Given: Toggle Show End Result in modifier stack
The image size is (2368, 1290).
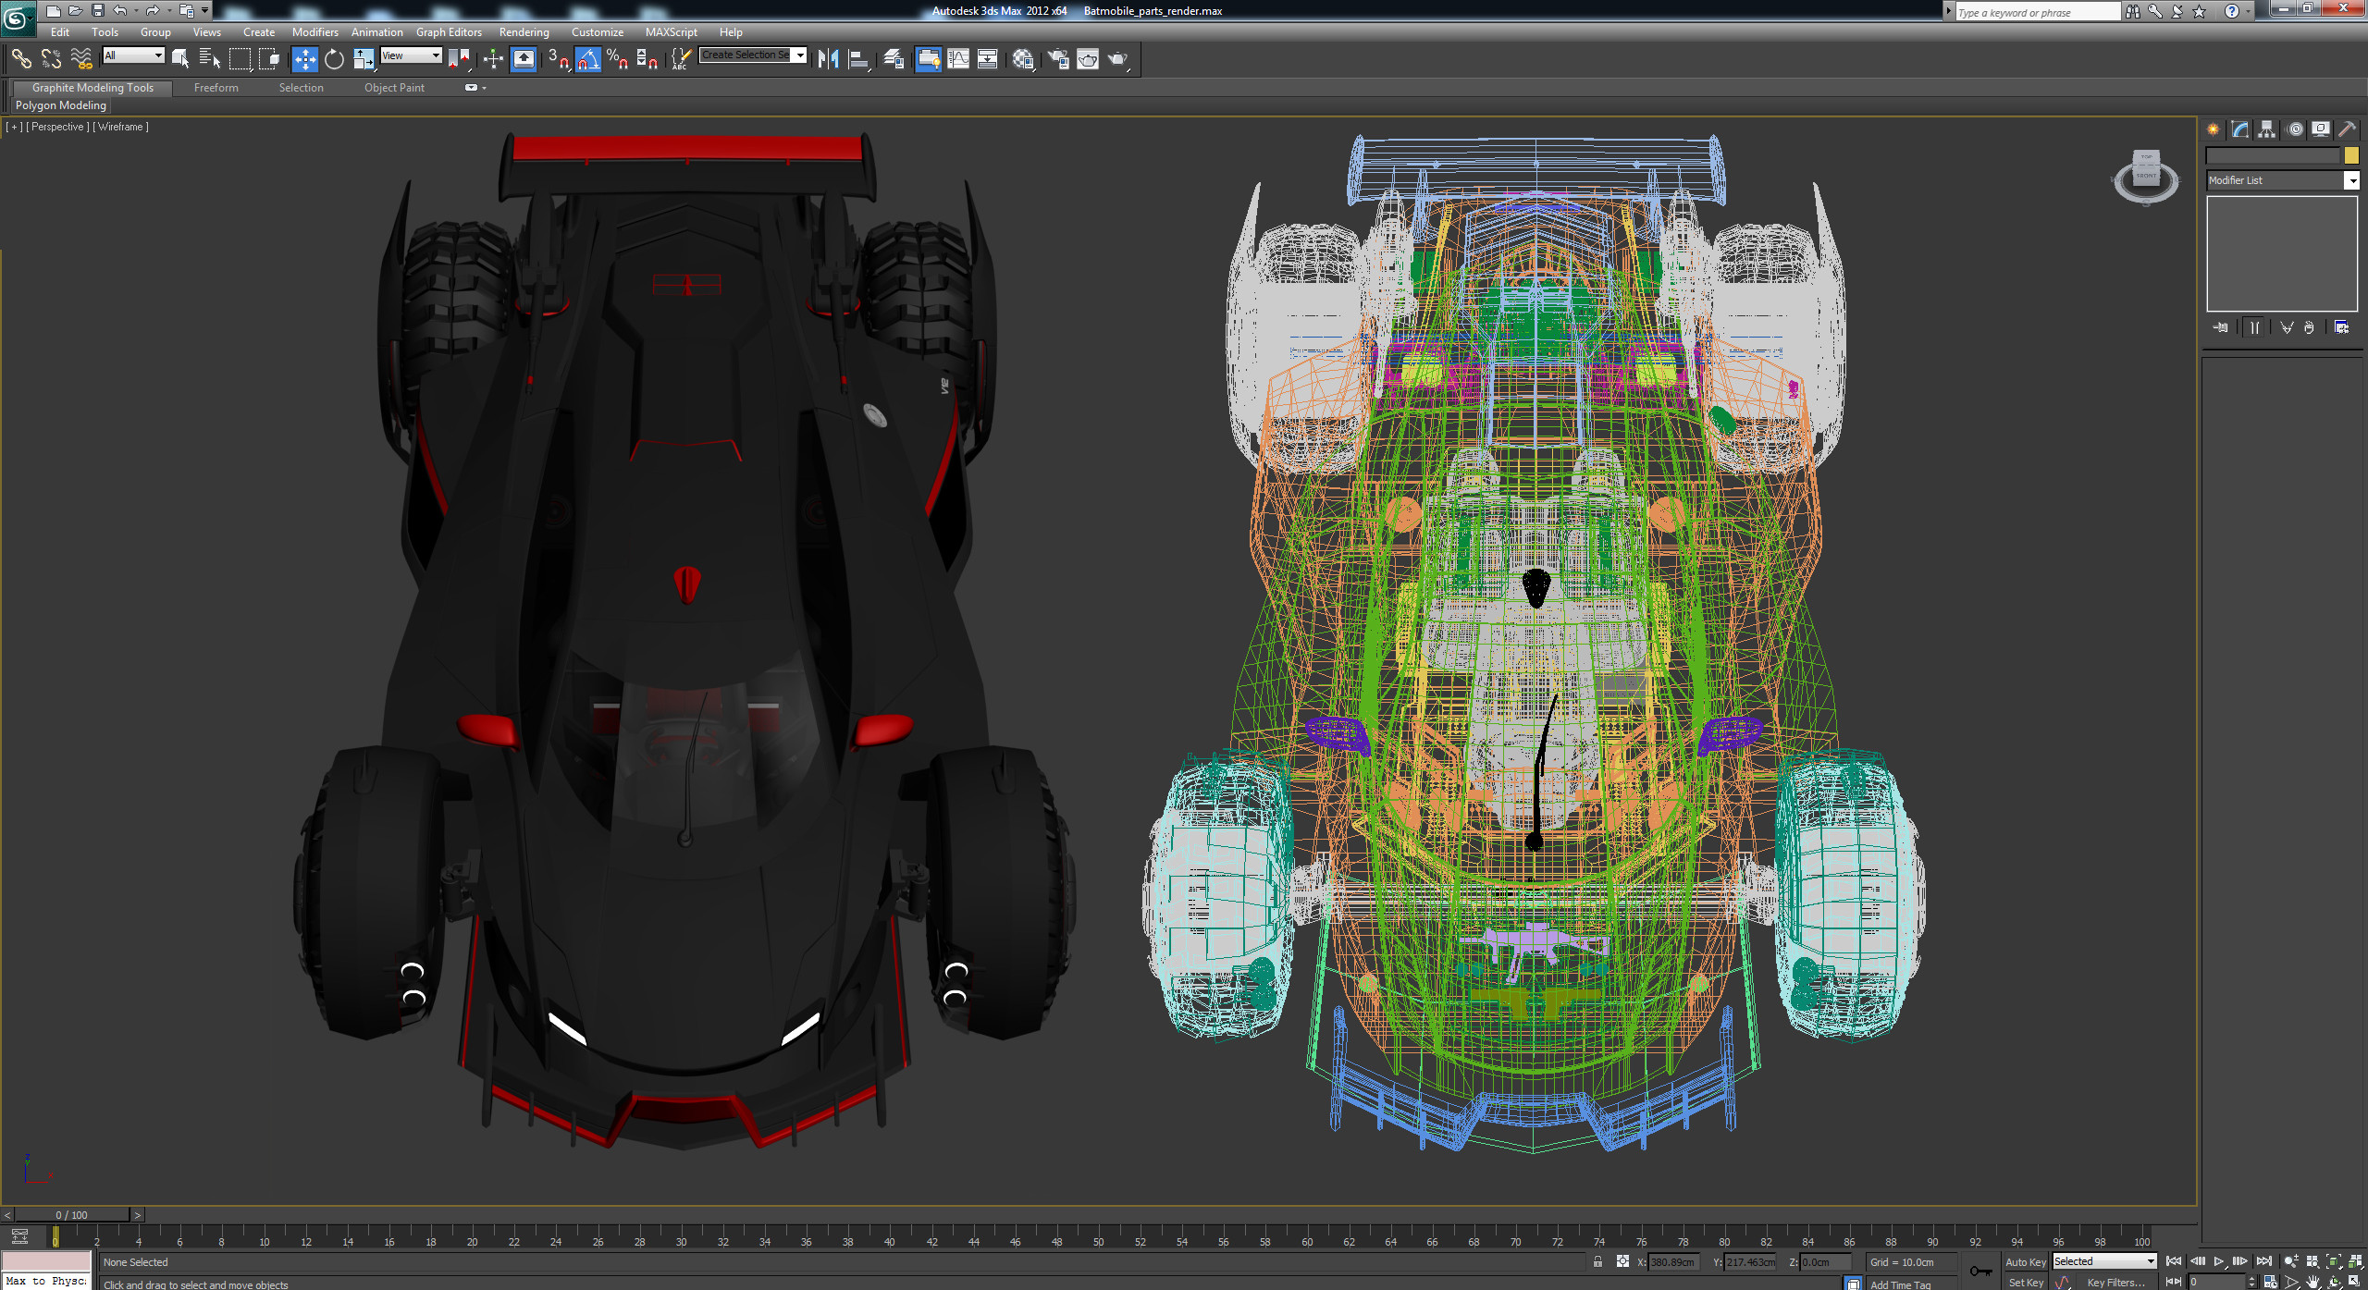Looking at the screenshot, I should (2254, 327).
